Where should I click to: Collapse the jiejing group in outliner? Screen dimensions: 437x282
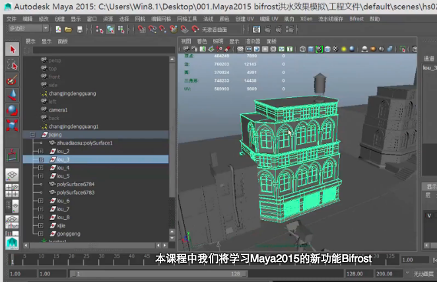click(x=32, y=135)
